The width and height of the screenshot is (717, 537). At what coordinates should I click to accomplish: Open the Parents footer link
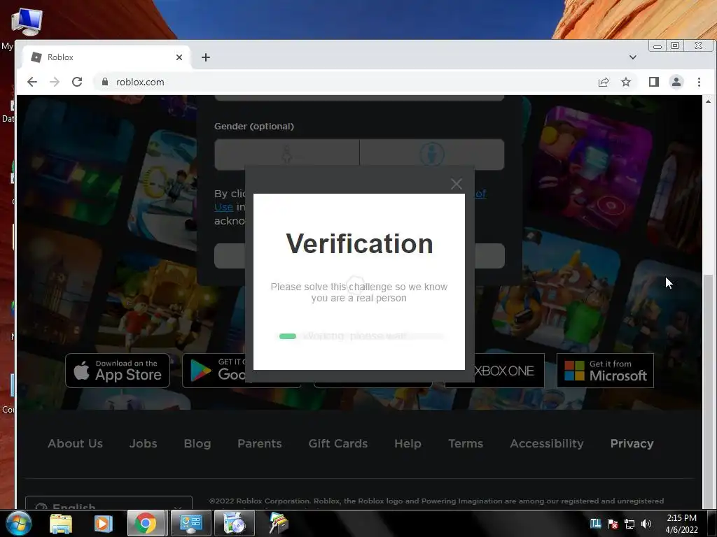click(259, 443)
